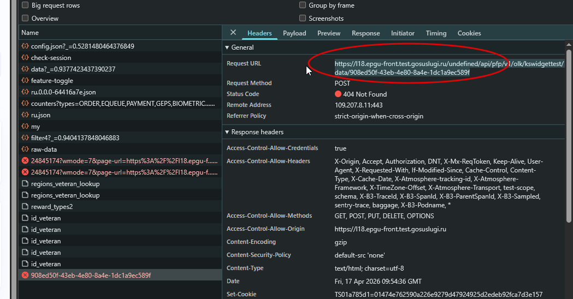Select the failed 908ed50f request row
The width and height of the screenshot is (573, 299).
[x=120, y=276]
